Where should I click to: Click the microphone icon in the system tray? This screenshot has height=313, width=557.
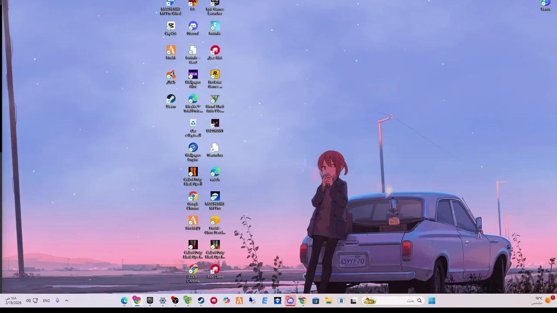pos(57,300)
